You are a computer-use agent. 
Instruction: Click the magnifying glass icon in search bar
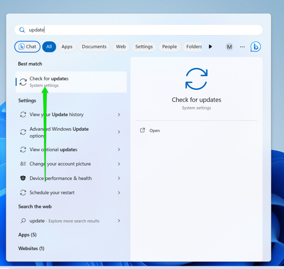coord(22,30)
